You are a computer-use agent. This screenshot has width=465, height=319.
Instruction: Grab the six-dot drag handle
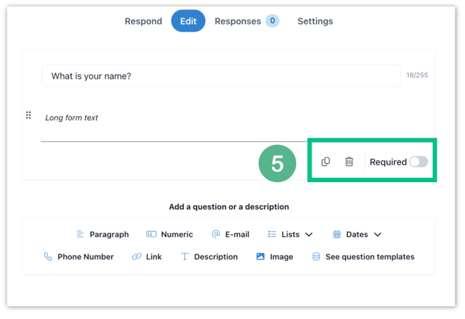(28, 115)
